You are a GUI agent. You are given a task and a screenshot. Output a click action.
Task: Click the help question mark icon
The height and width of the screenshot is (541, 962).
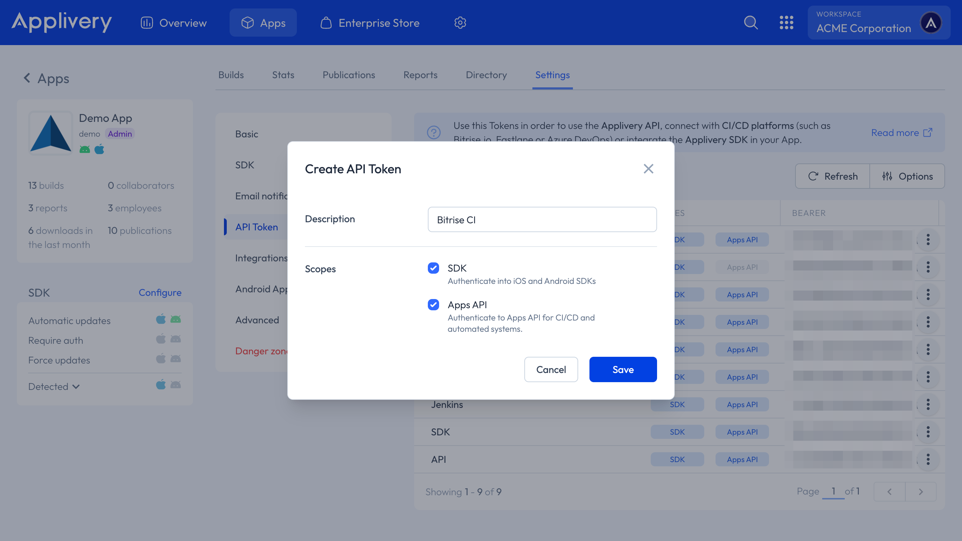(433, 132)
